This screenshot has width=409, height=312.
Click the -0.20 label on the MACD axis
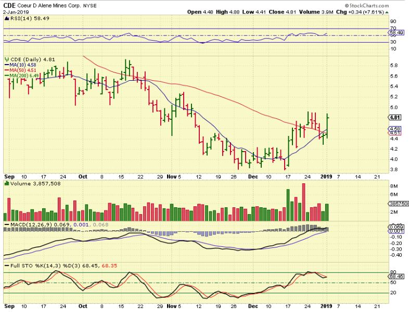click(x=396, y=243)
